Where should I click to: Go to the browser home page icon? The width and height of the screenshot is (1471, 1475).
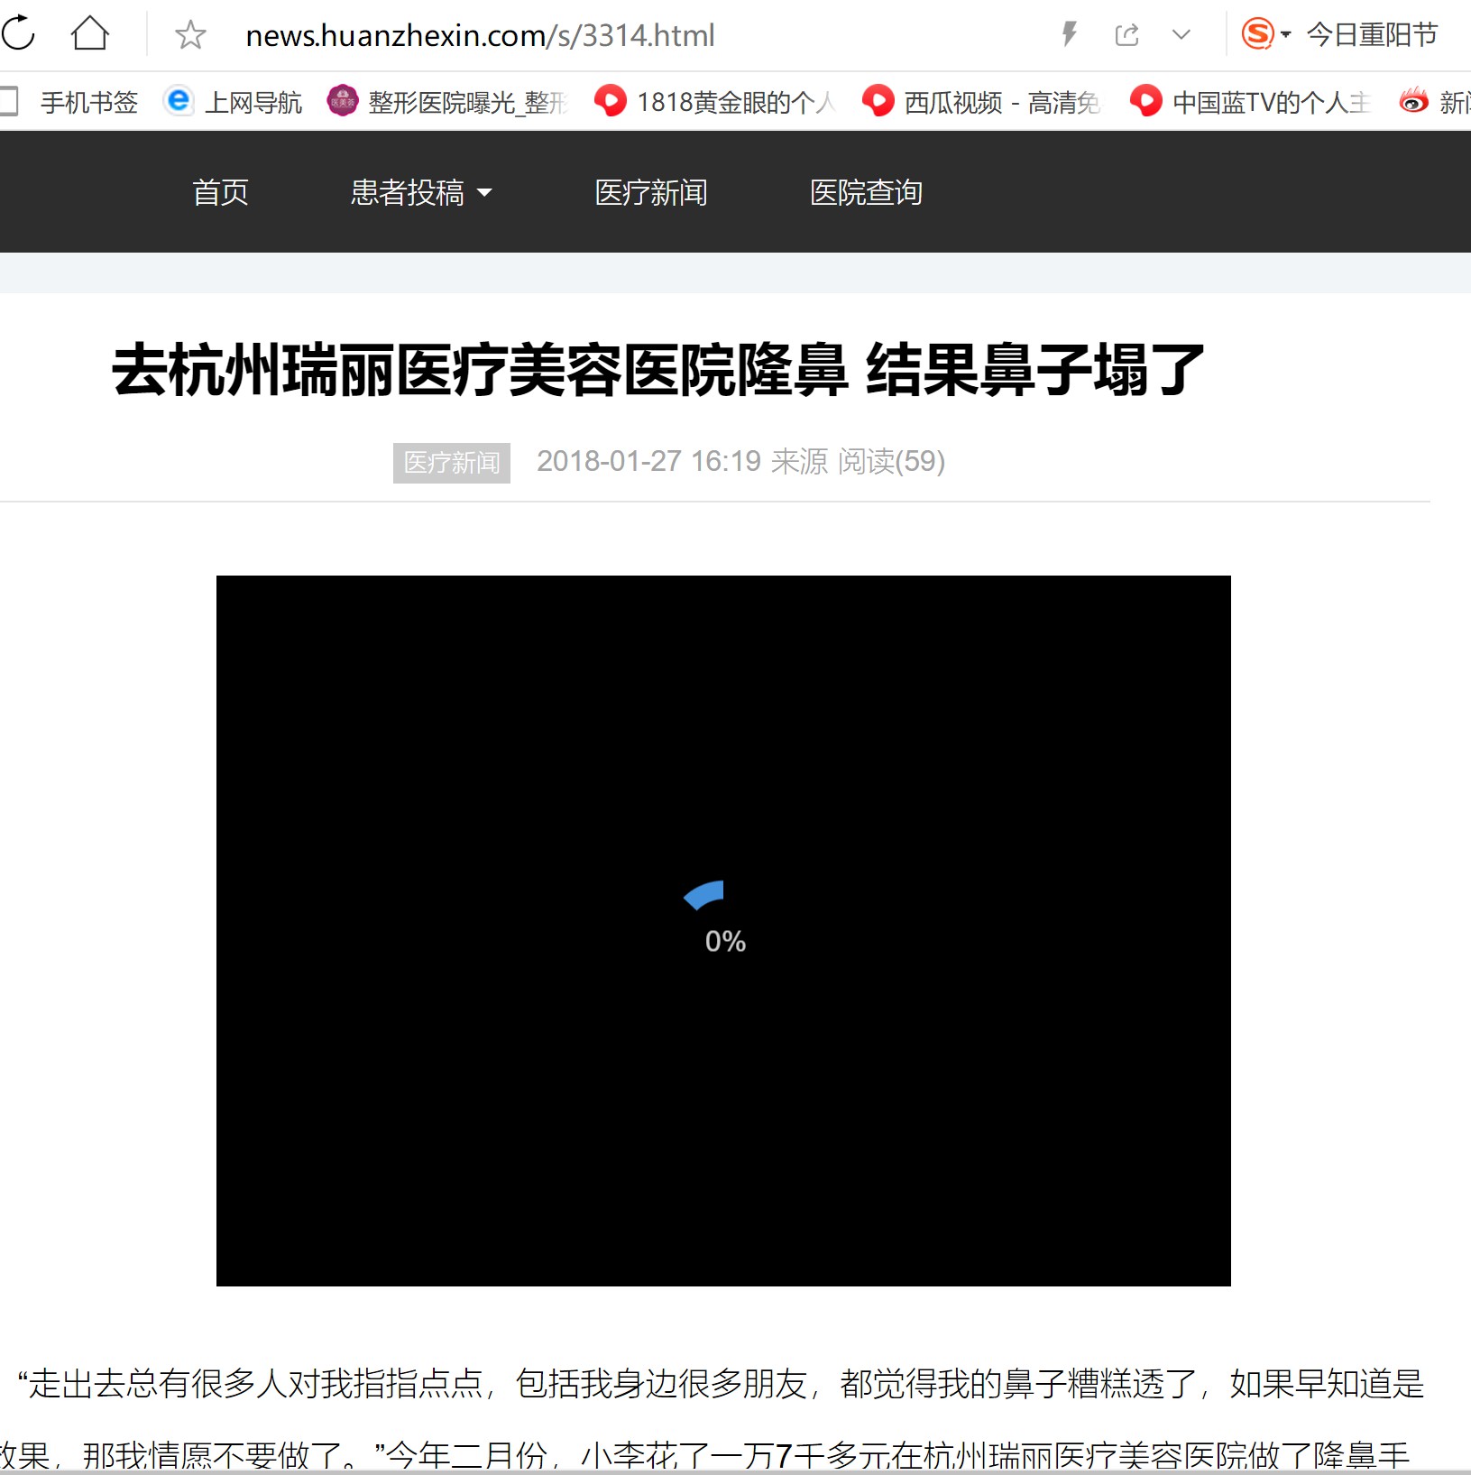90,34
